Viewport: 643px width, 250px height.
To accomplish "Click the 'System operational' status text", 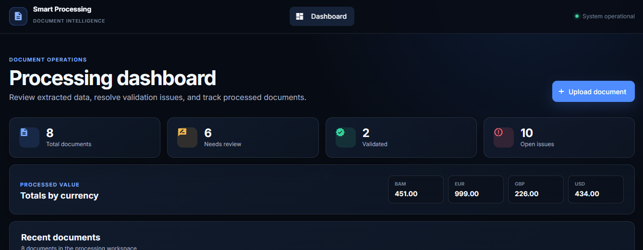I will 608,16.
